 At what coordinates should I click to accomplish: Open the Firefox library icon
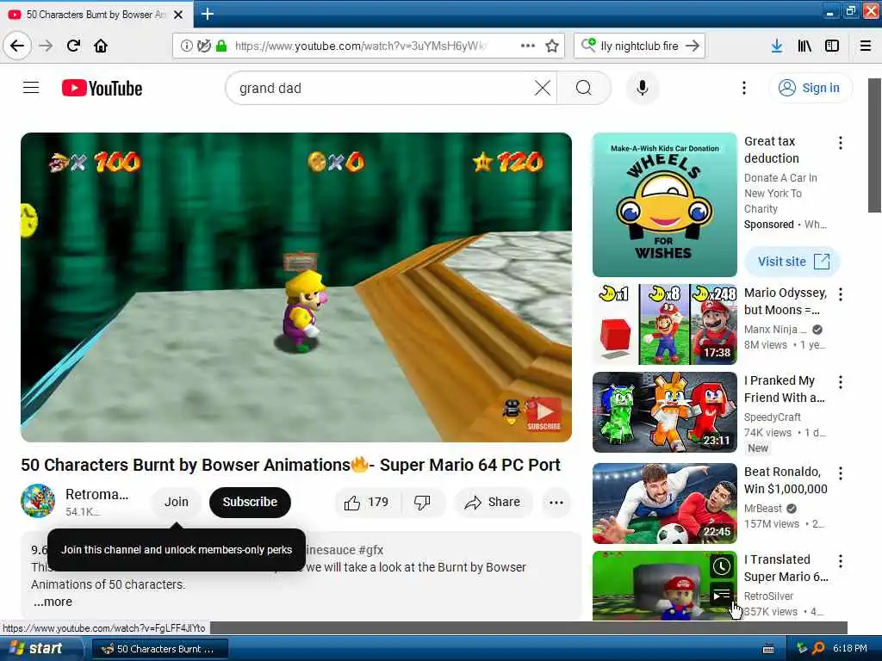coord(804,46)
